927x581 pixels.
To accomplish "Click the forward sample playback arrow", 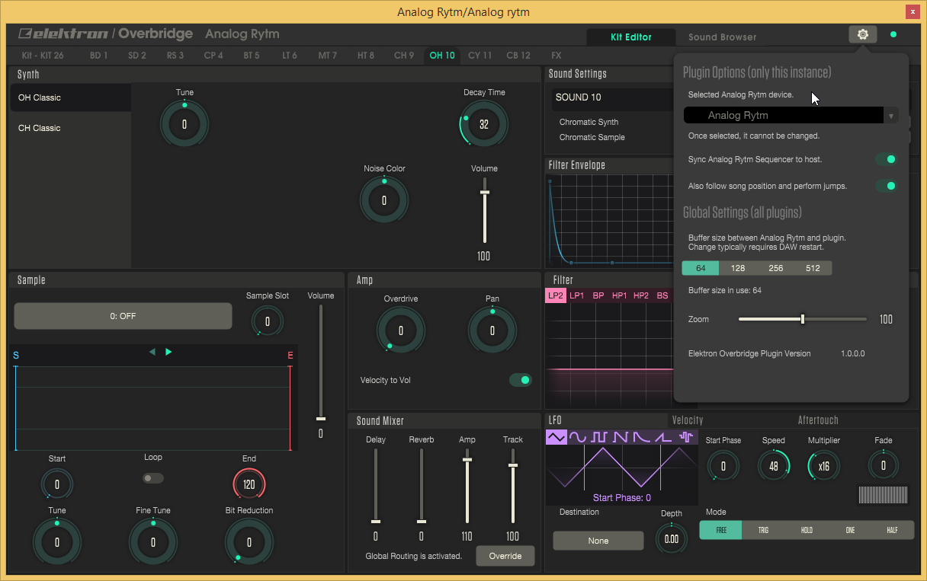I will 168,352.
